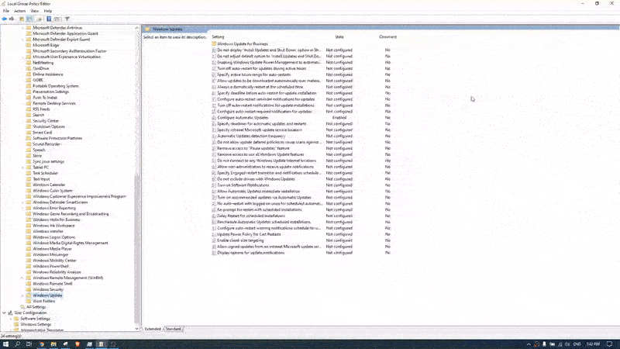
Task: Select Automatic Updates detection frequency policy
Action: click(x=251, y=136)
